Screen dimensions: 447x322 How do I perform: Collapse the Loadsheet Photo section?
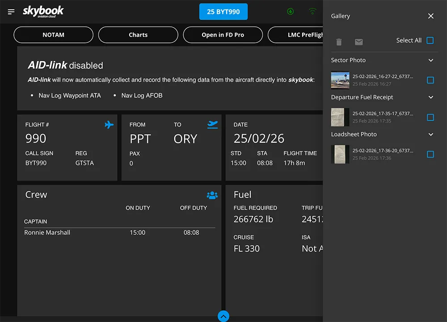[x=430, y=135]
